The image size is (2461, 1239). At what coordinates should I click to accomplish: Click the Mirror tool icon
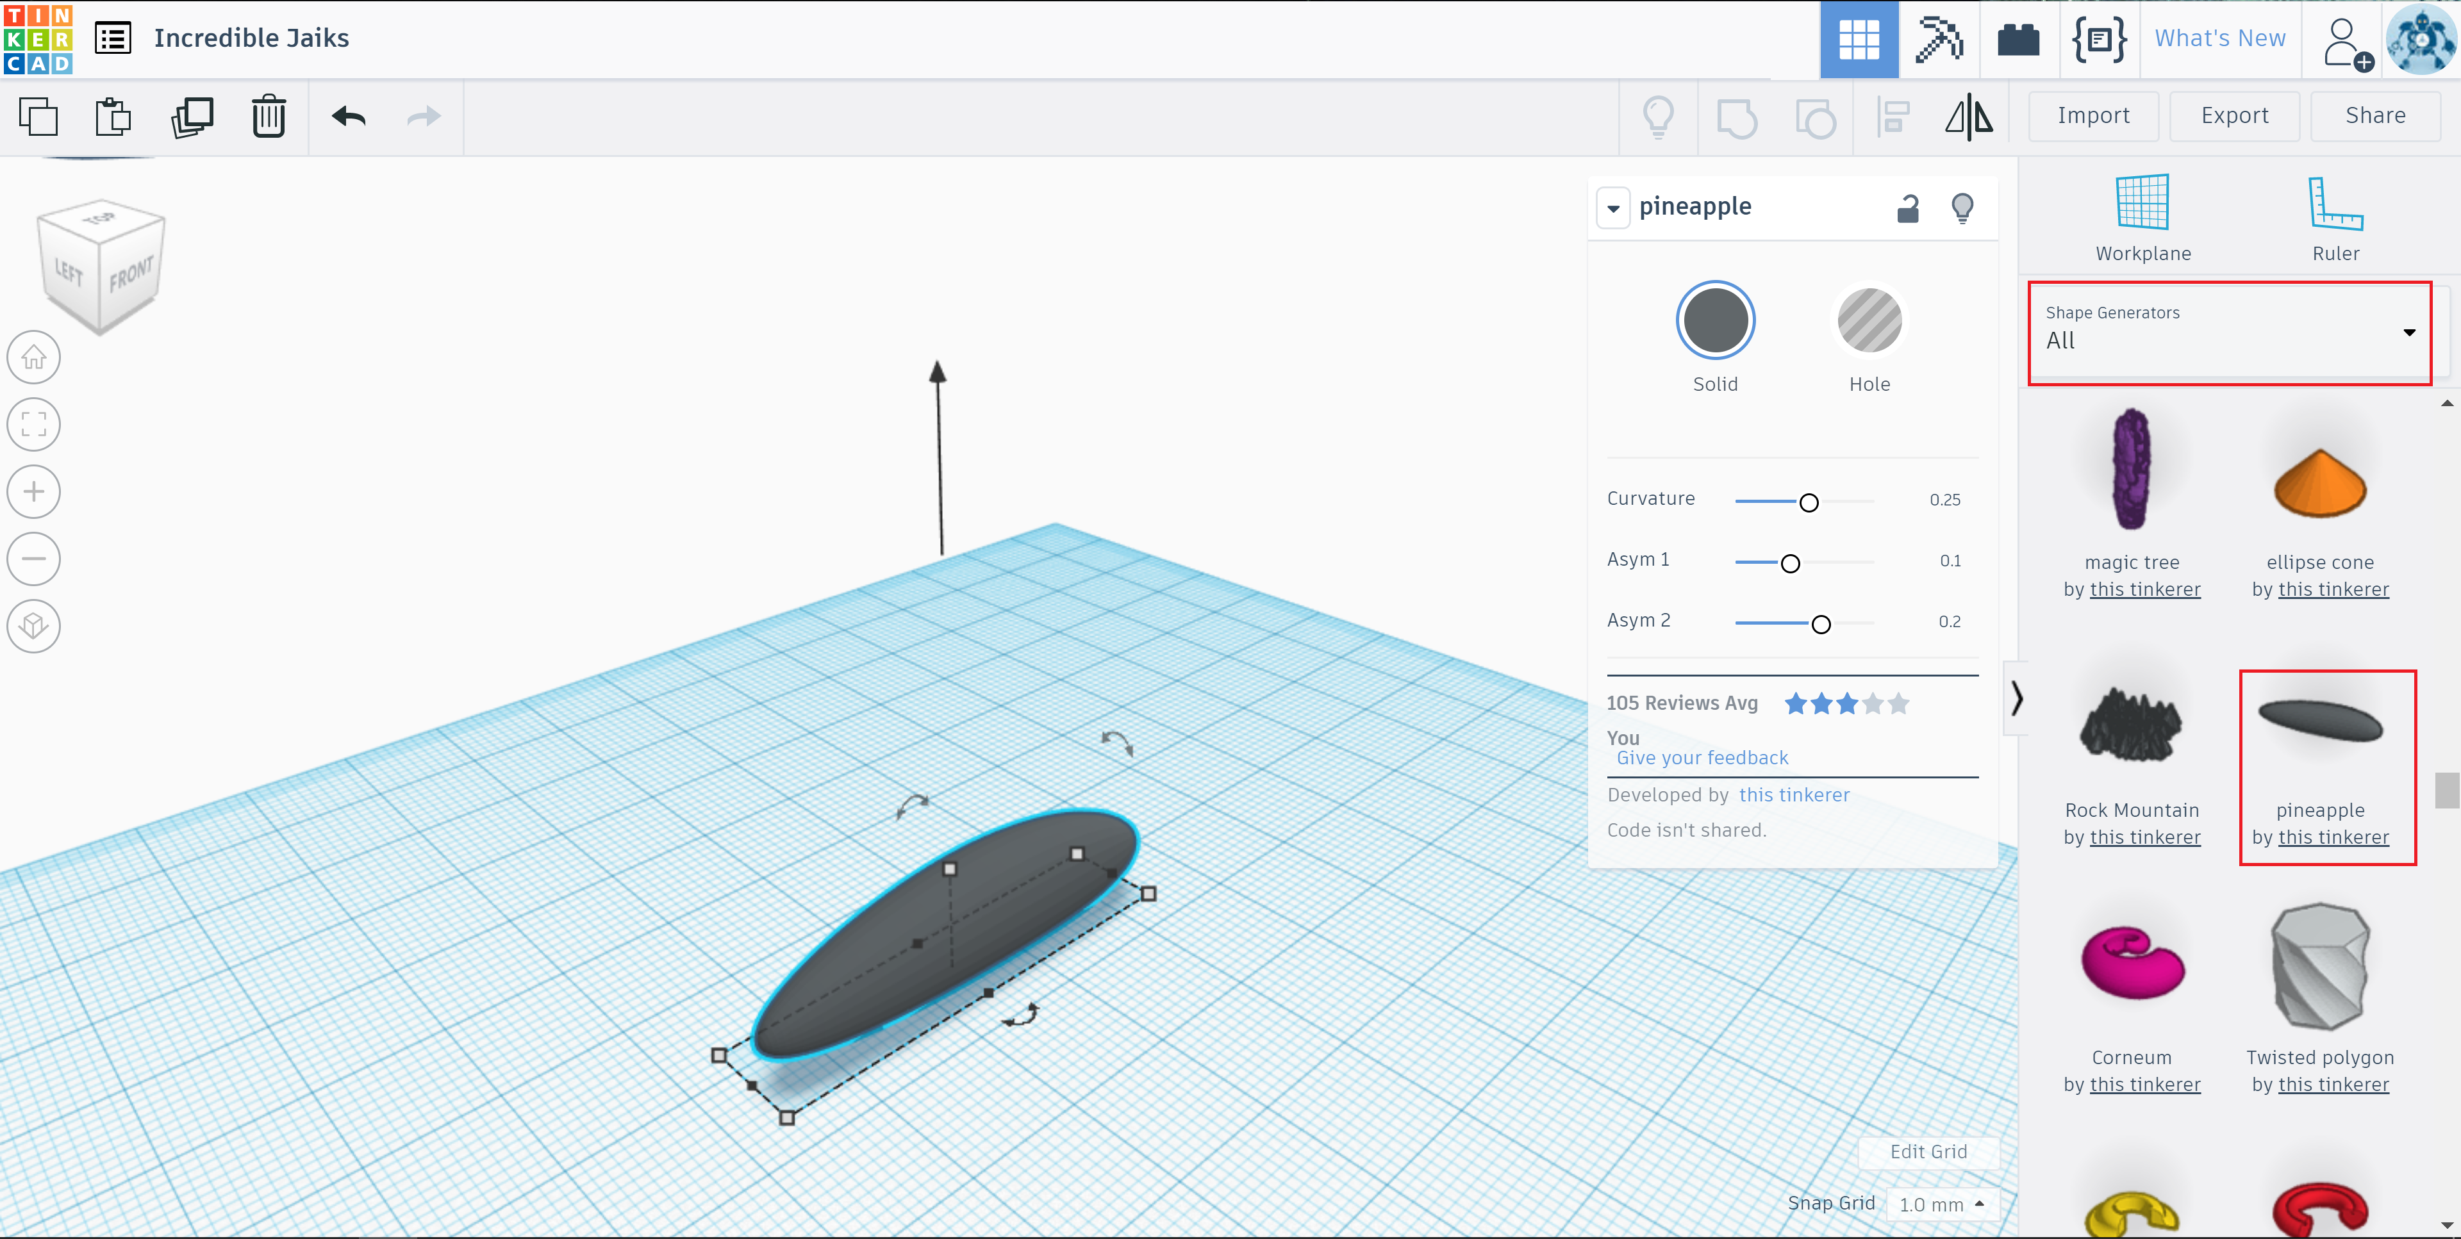[x=1969, y=117]
